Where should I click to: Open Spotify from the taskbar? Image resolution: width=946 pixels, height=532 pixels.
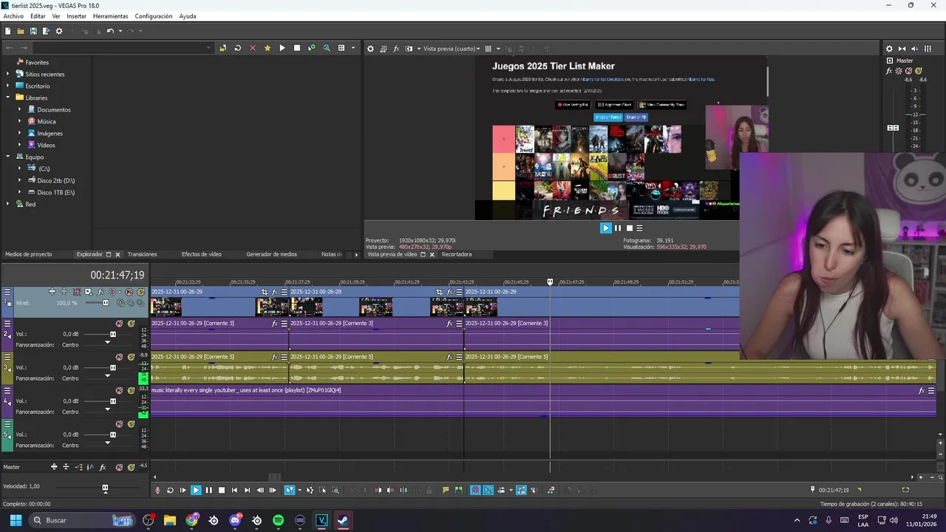278,520
